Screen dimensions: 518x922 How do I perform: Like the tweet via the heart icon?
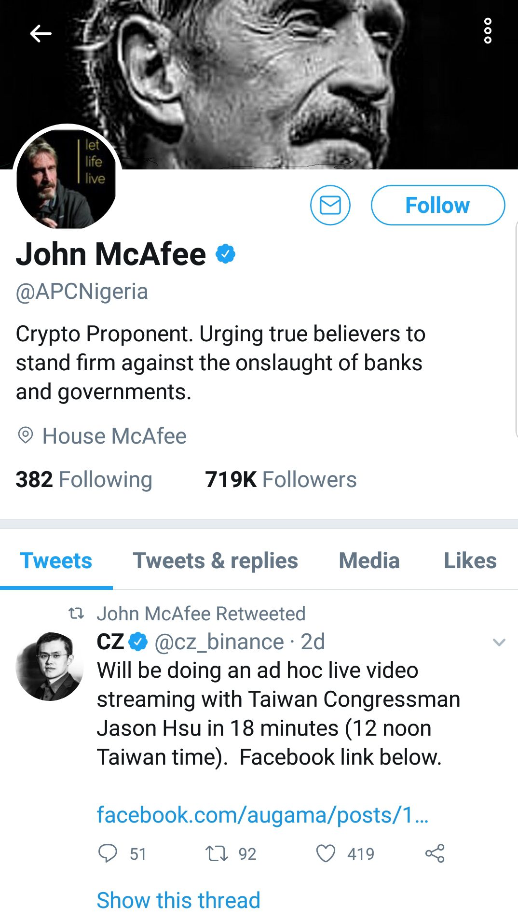tap(326, 853)
